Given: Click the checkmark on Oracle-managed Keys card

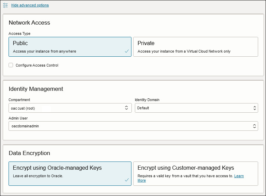Looking at the screenshot, I should pyautogui.click(x=127, y=180).
